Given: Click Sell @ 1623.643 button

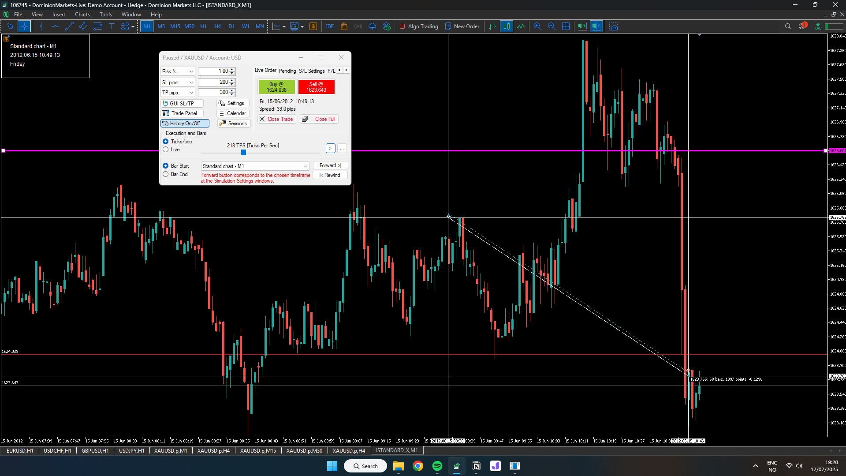Looking at the screenshot, I should pos(317,87).
